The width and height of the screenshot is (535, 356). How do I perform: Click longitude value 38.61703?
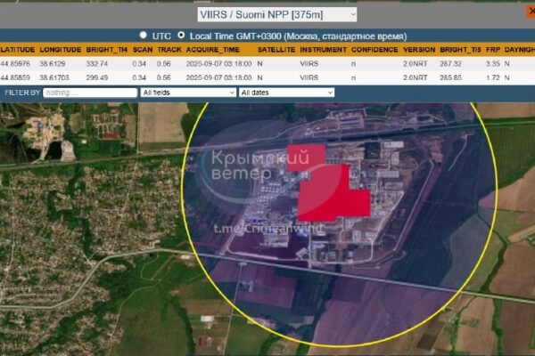click(54, 77)
